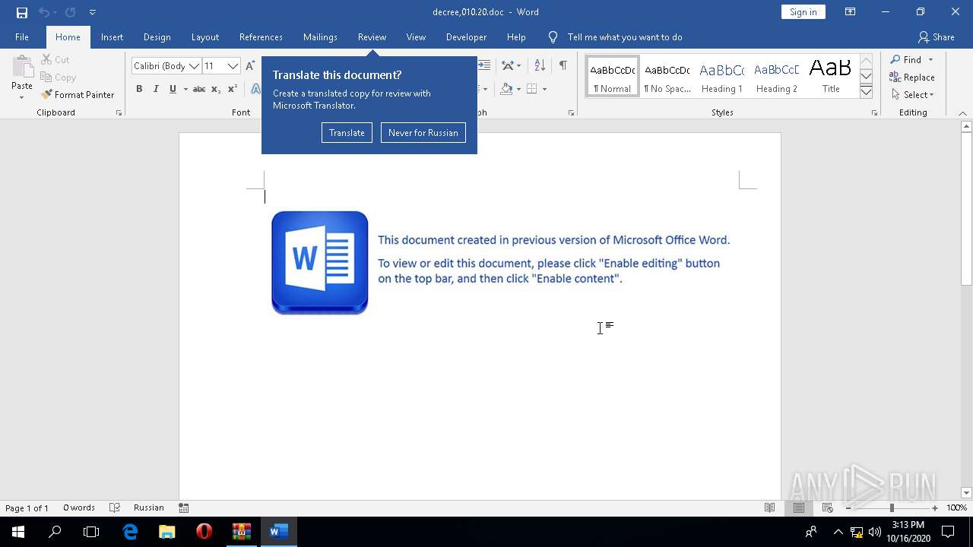Click the zoom slider handle

point(892,507)
